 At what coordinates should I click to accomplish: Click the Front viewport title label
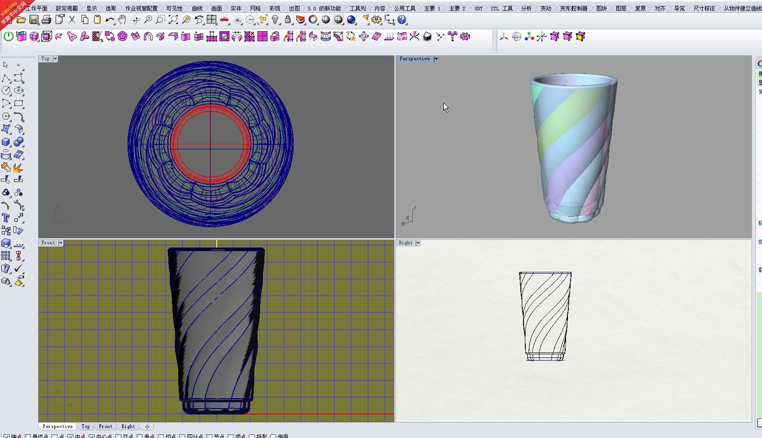coord(48,243)
